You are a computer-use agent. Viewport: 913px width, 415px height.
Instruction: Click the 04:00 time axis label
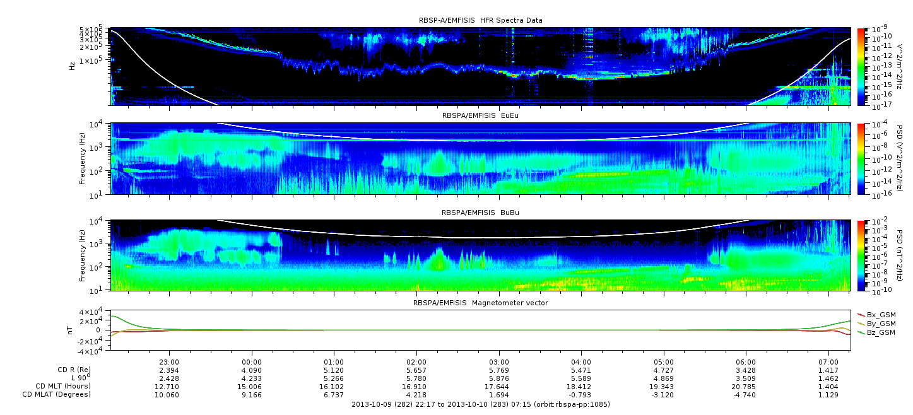click(x=581, y=361)
